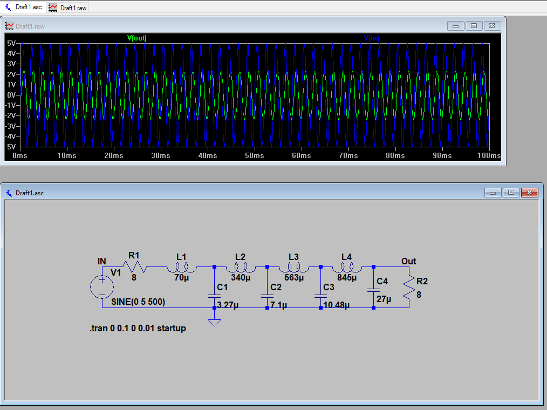Click the 7.1µ value of C2
Viewport: 547px width, 410px height.
tap(278, 305)
